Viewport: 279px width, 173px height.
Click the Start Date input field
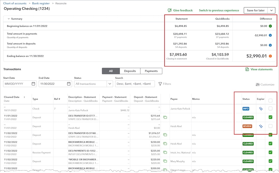click(20, 84)
